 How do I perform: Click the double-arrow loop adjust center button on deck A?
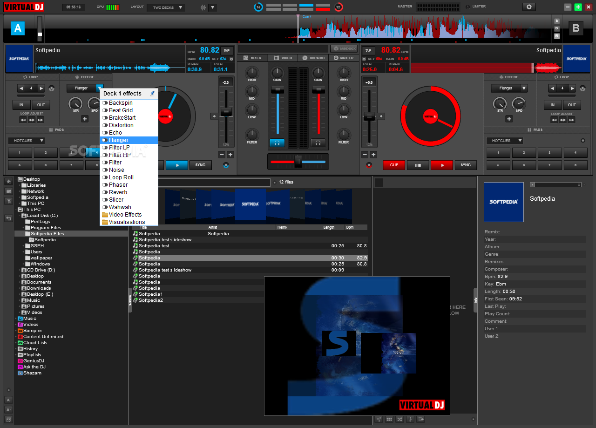coord(32,120)
